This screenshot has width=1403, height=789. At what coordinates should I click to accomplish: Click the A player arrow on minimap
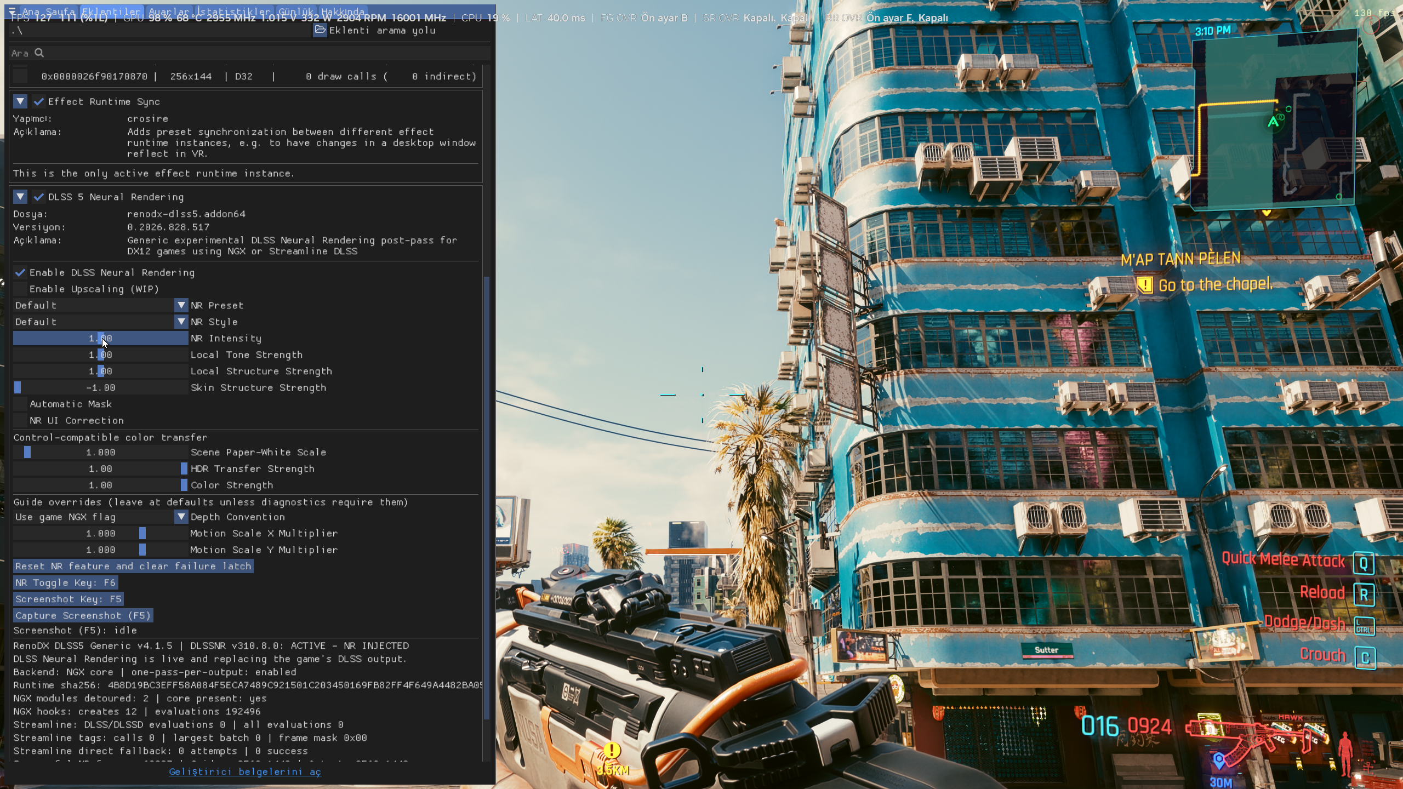[x=1273, y=122]
